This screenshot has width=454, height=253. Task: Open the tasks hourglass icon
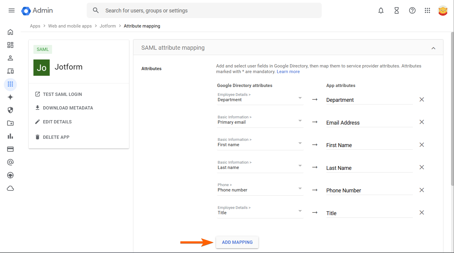point(397,11)
